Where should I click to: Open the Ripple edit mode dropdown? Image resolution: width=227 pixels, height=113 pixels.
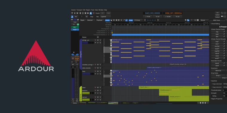pyautogui.click(x=83, y=20)
